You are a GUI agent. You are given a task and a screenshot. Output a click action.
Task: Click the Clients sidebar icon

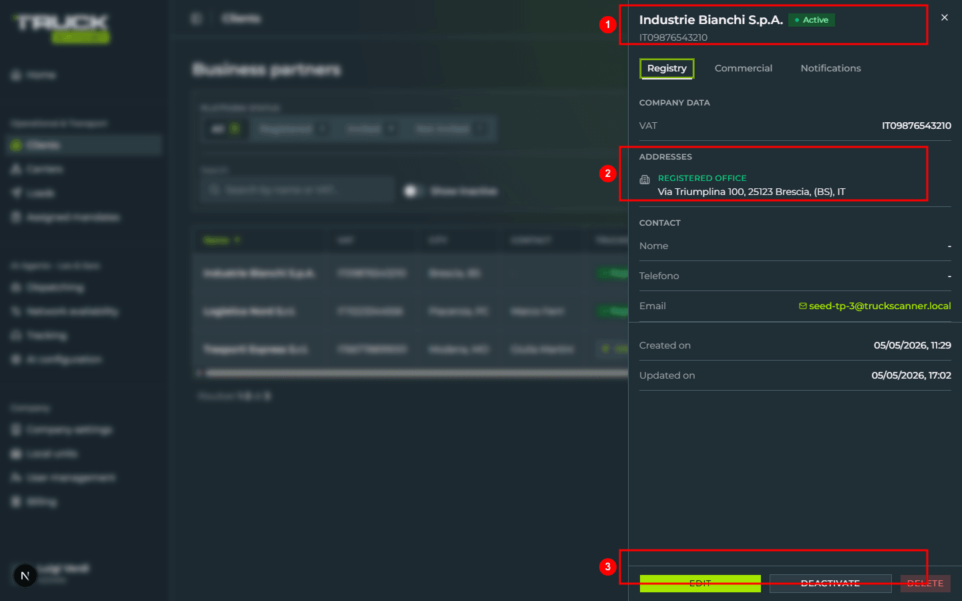tap(16, 145)
